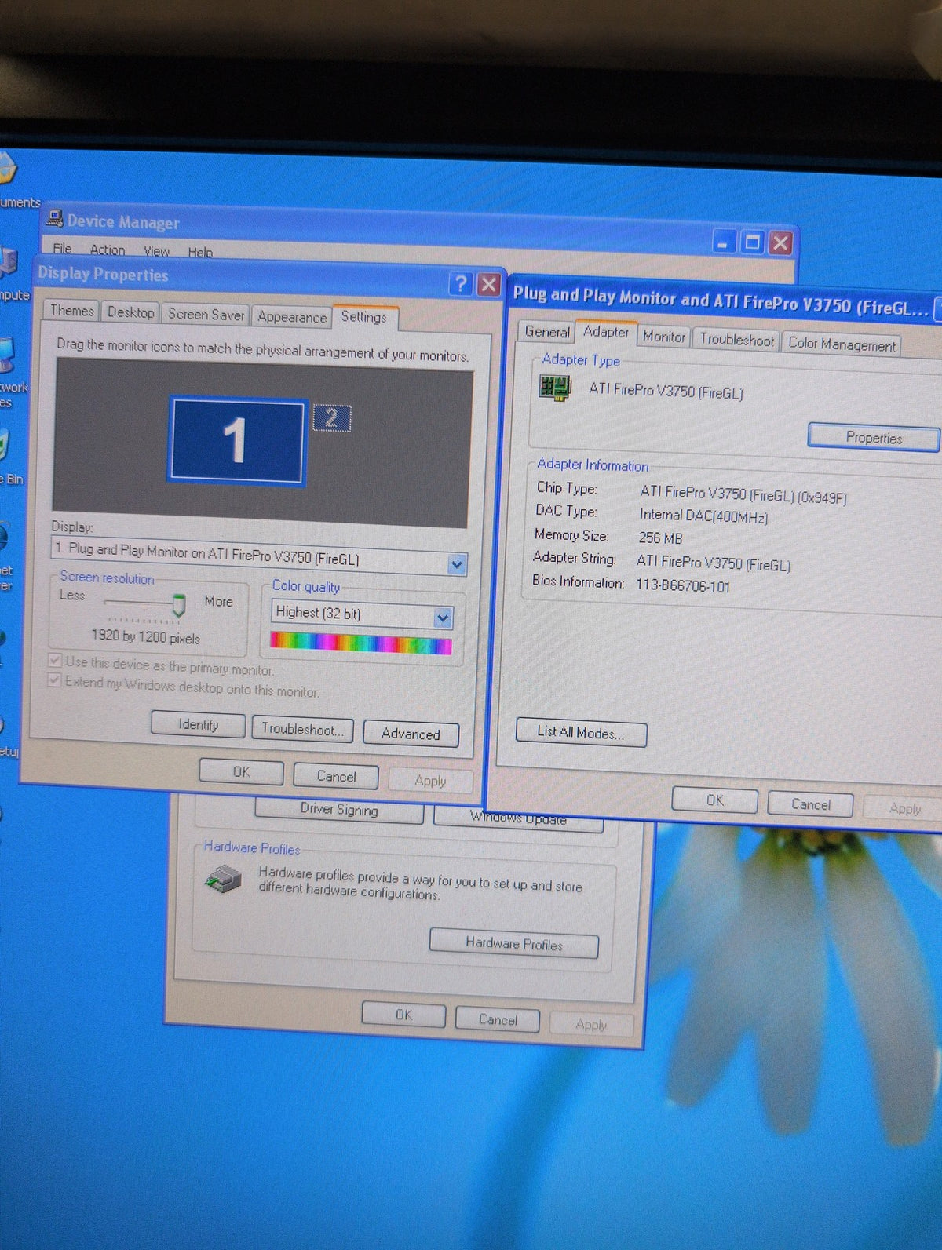Click the Identify button
942x1250 pixels.
(x=198, y=724)
